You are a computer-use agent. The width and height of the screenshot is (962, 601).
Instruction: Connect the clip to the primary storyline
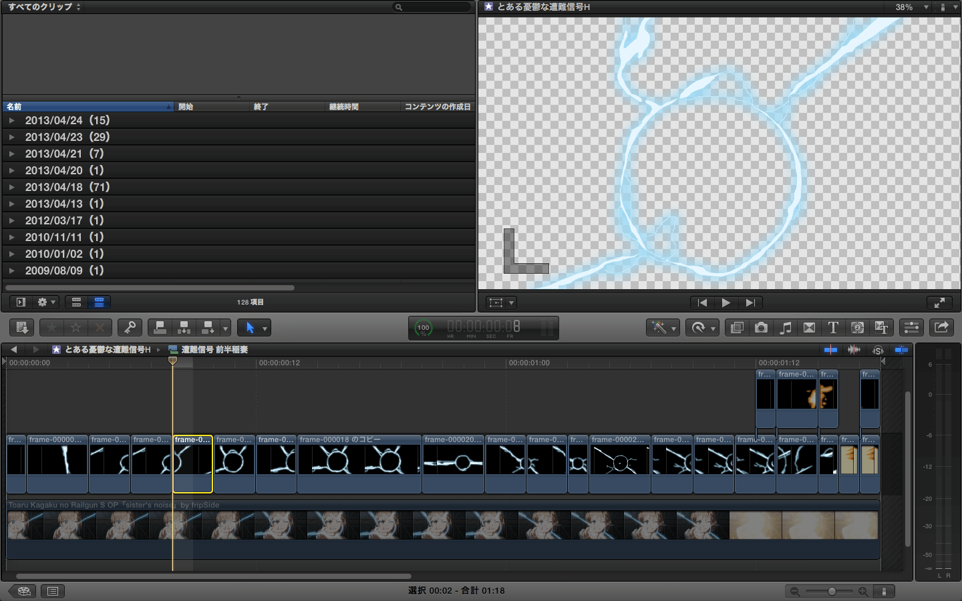pyautogui.click(x=160, y=327)
